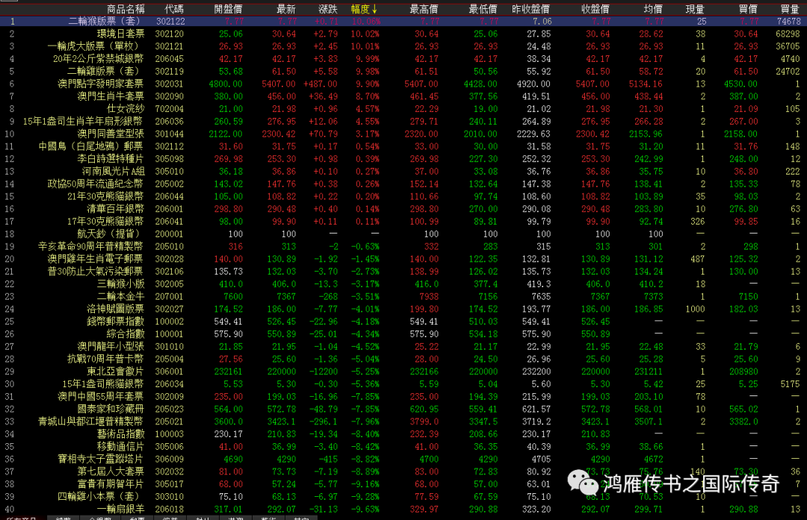Viewport: 807px width, 520px height.
Task: Select the row 環境日套票
Action: pos(403,34)
